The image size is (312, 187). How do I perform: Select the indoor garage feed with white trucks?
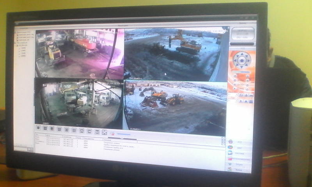[79, 103]
